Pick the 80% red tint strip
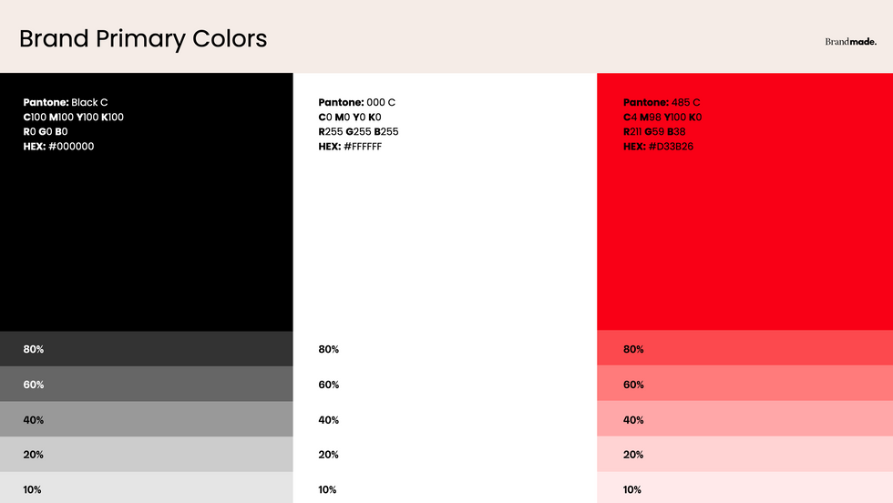 (x=744, y=349)
